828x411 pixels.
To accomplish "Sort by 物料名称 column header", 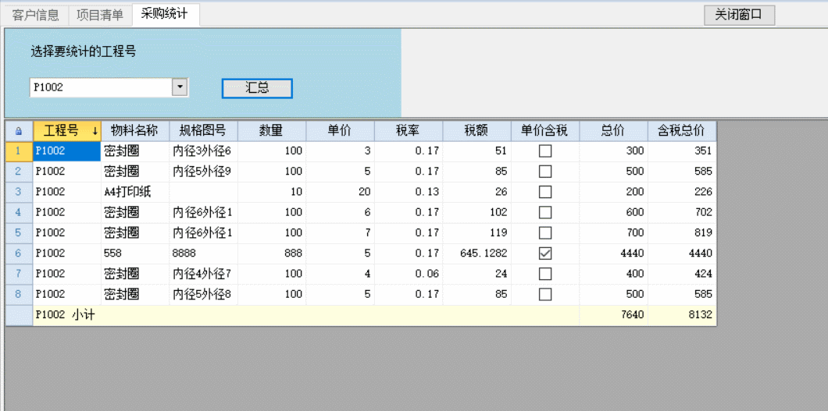I will (134, 131).
